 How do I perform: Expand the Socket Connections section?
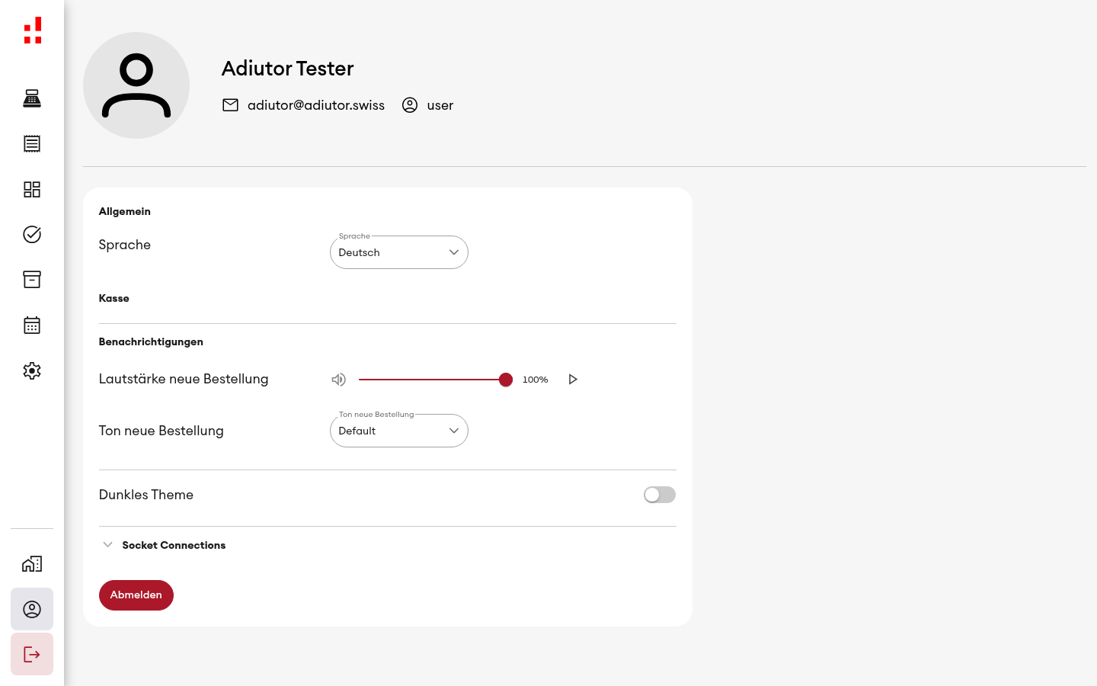[162, 545]
